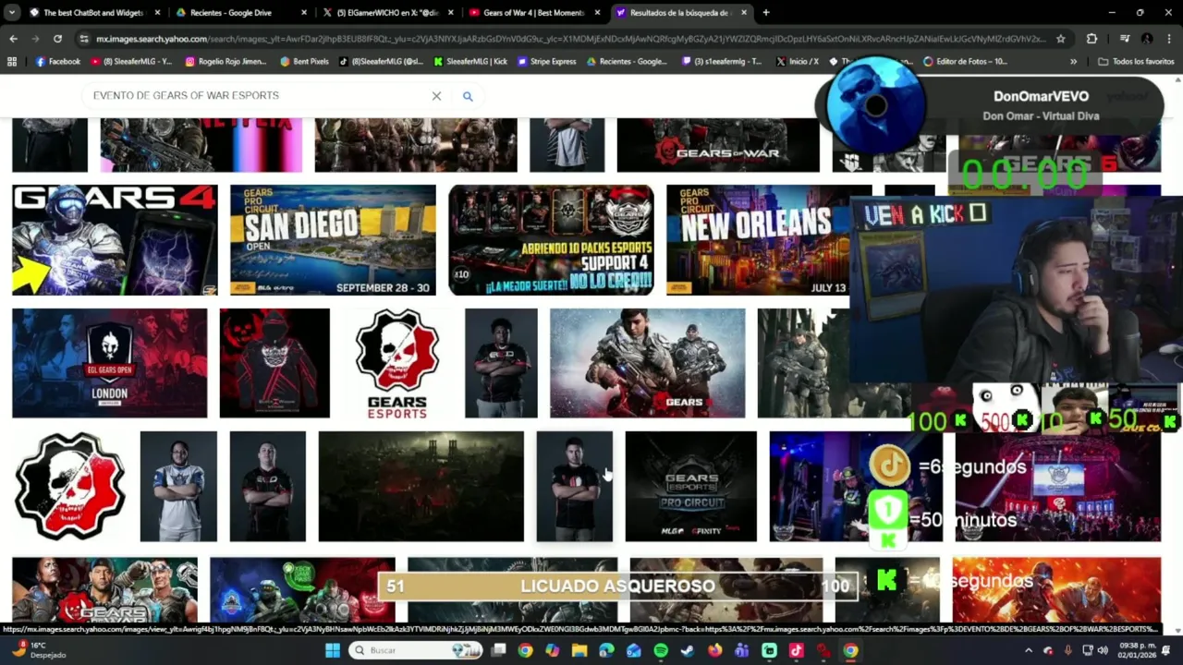This screenshot has width=1183, height=665.
Task: Open the Todos los favoritos folder
Action: pos(1136,61)
